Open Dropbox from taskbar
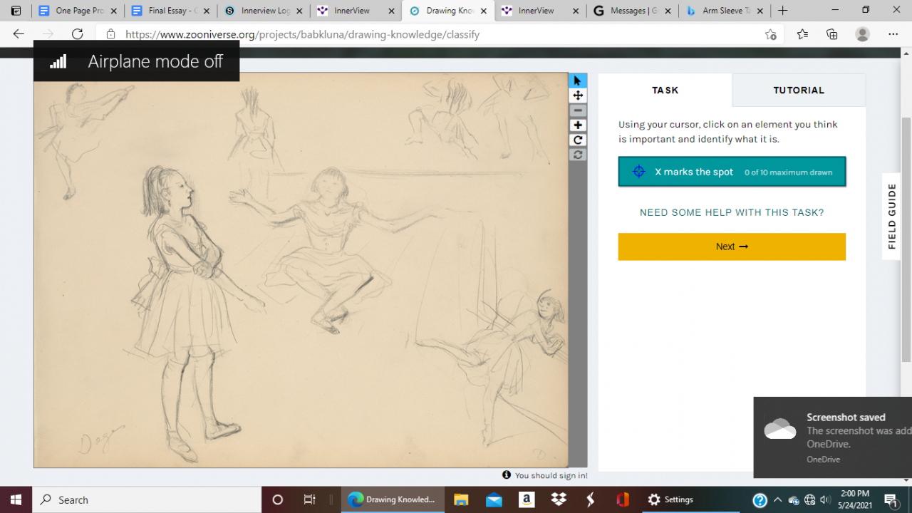912x513 pixels. 559,499
